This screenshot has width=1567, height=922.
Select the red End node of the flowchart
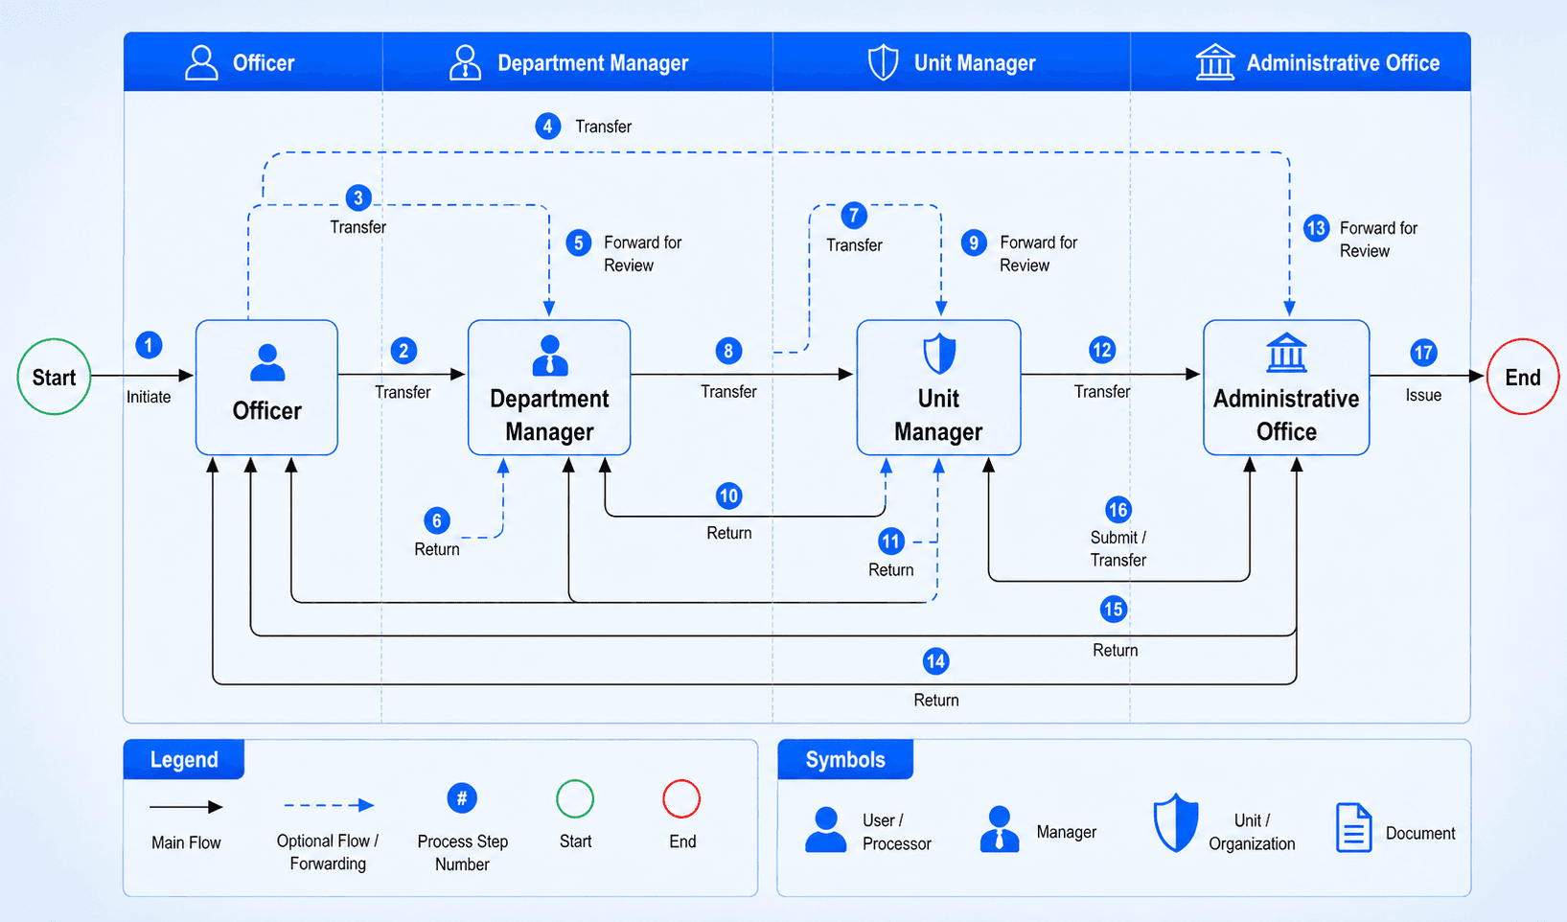(1522, 377)
